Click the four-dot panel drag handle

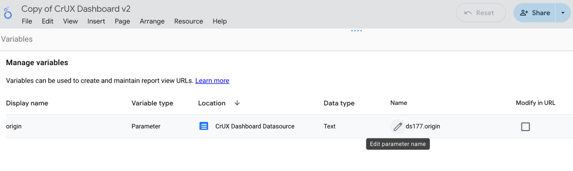tap(356, 31)
